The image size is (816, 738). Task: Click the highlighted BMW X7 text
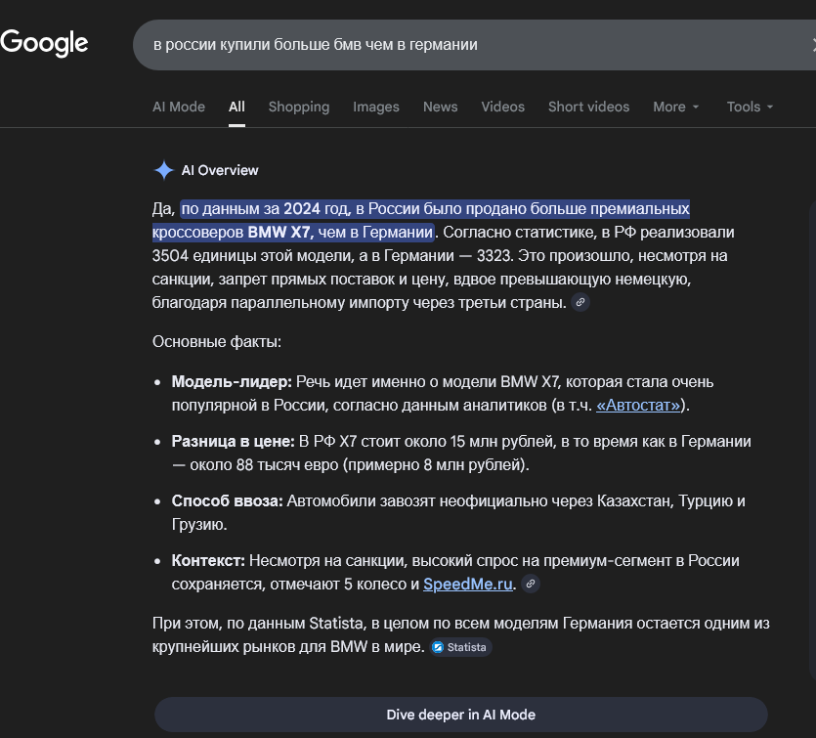[x=279, y=233]
